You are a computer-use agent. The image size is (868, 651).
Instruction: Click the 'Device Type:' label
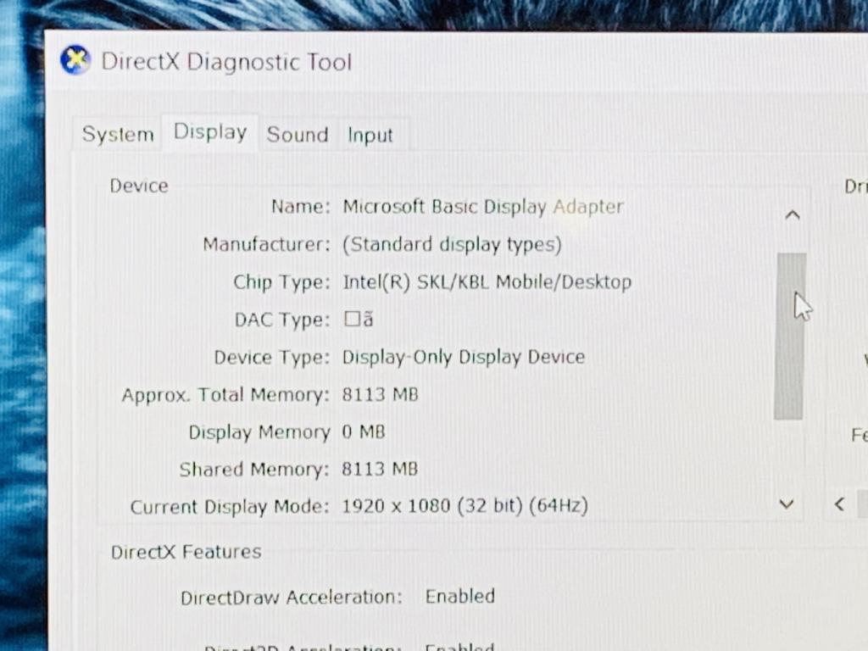(272, 358)
